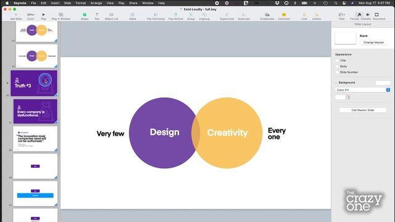The width and height of the screenshot is (395, 222).
Task: Click the Change Master button
Action: point(373,43)
